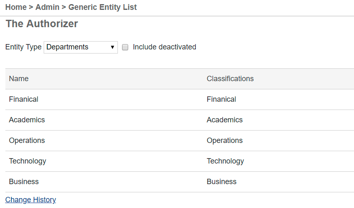Screen dimensions: 354x208
Task: Click the Operations classification cell
Action: click(225, 140)
